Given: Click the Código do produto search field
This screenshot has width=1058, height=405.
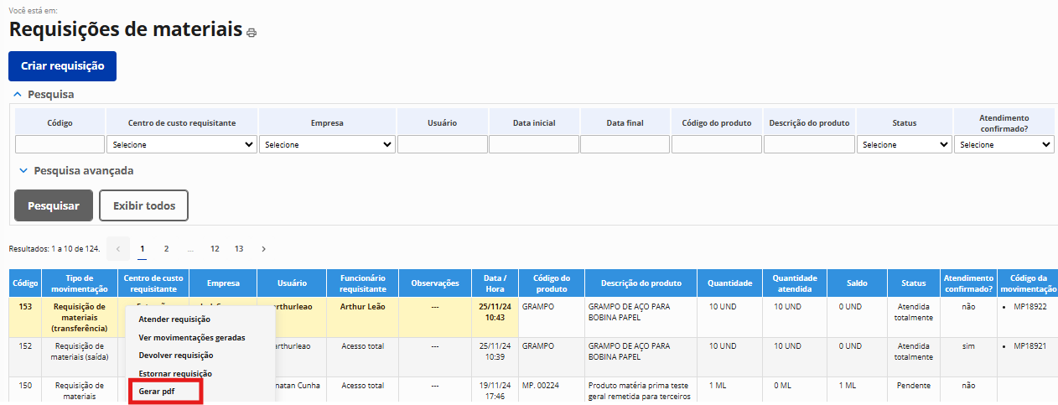Looking at the screenshot, I should tap(717, 144).
